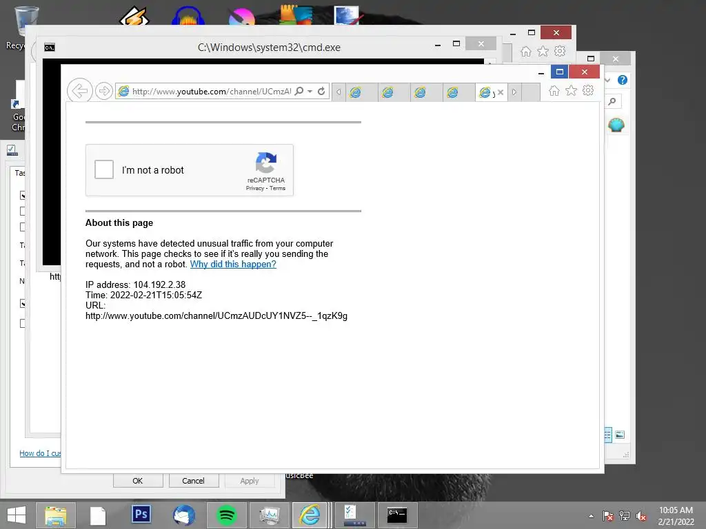Screen dimensions: 706x529
Task: Check the I'm not a robot box
Action: click(x=104, y=169)
